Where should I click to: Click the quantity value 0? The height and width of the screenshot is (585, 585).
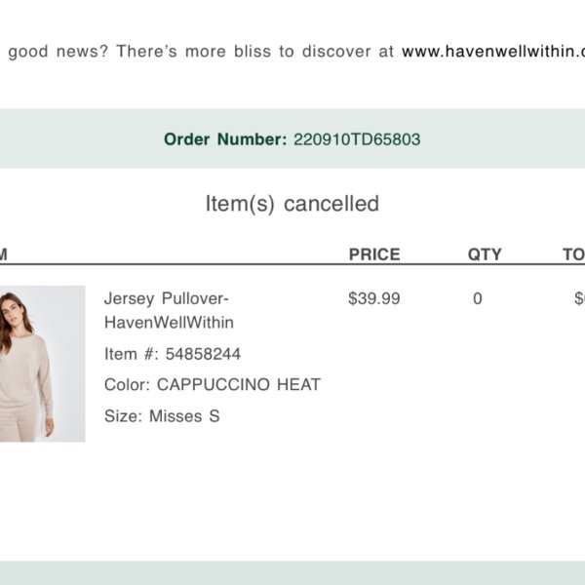478,298
